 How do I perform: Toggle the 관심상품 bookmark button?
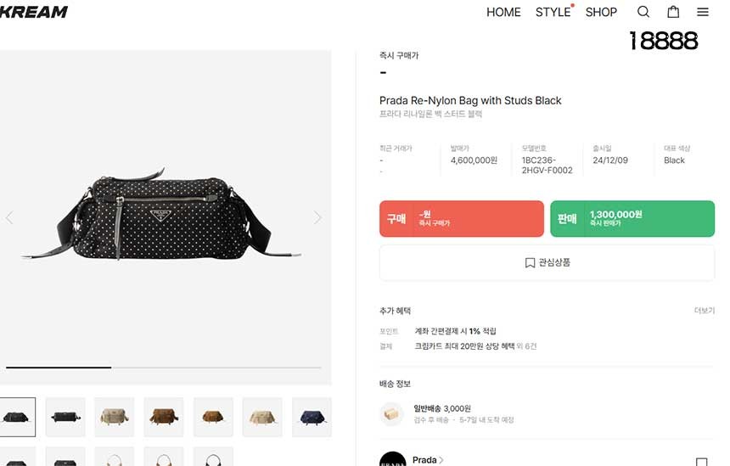click(547, 262)
